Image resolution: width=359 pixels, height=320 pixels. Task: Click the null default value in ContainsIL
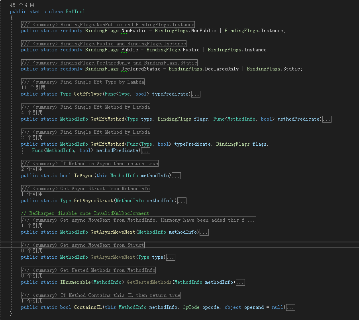[x=277, y=307]
